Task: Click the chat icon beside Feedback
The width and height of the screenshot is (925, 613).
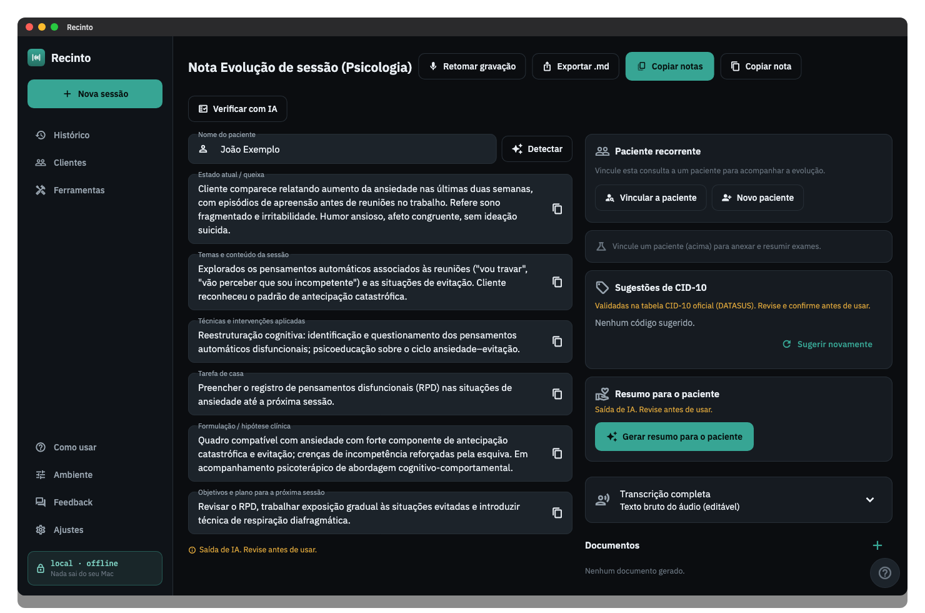Action: click(41, 502)
